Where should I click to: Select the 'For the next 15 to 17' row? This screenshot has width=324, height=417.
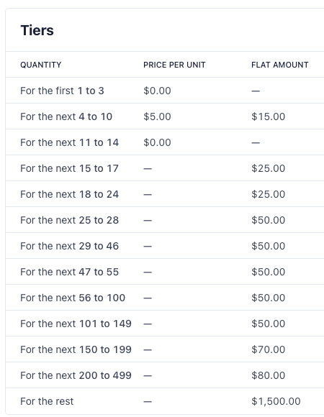[165, 168]
